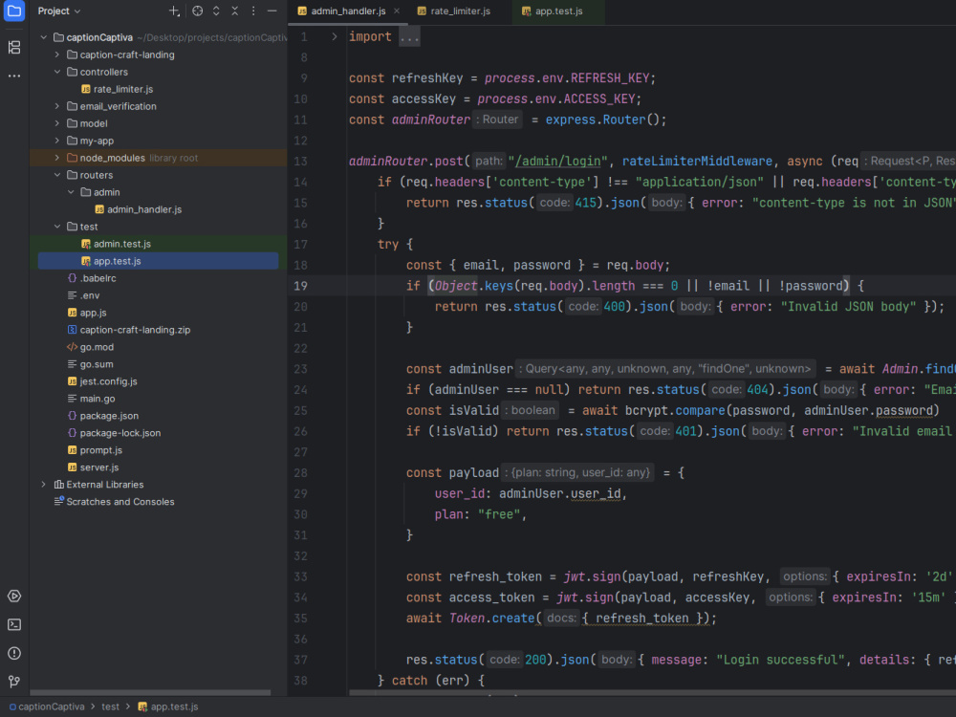Collapse the captionCaptiva root folder

pos(43,38)
